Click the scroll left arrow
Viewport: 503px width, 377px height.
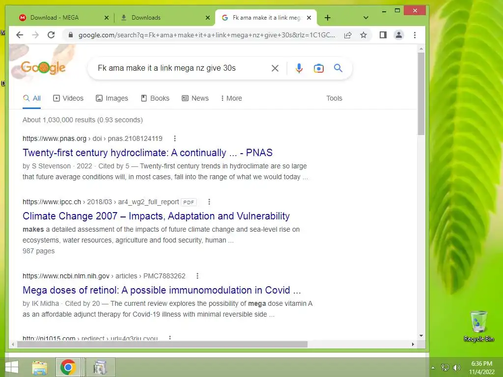click(x=12, y=344)
